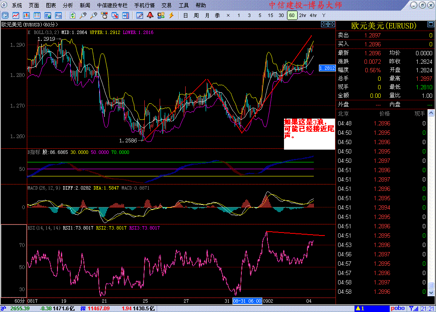Image resolution: width=436 pixels, height=312 pixels.
Task: Open the 工具 menu
Action: (x=184, y=5)
